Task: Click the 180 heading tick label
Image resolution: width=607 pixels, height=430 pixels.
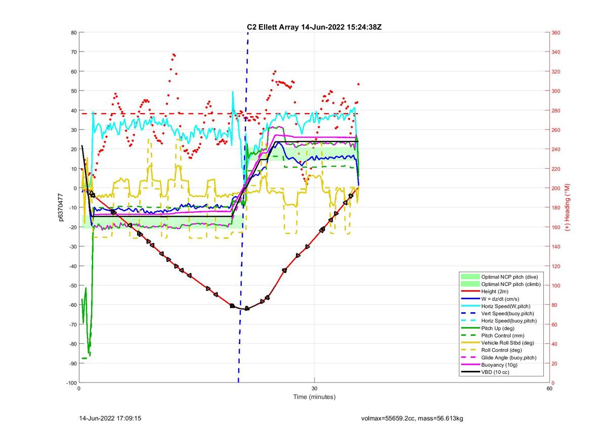Action: click(x=556, y=208)
